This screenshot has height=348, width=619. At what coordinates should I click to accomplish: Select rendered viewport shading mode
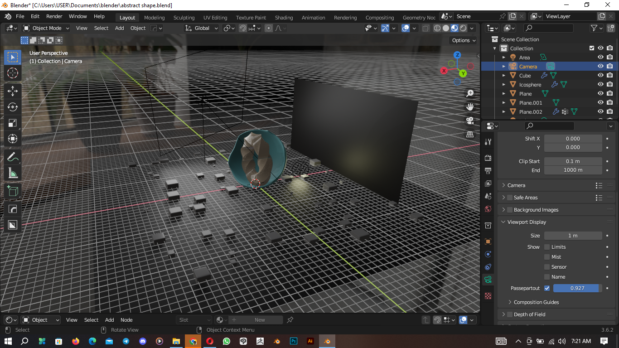tap(463, 28)
